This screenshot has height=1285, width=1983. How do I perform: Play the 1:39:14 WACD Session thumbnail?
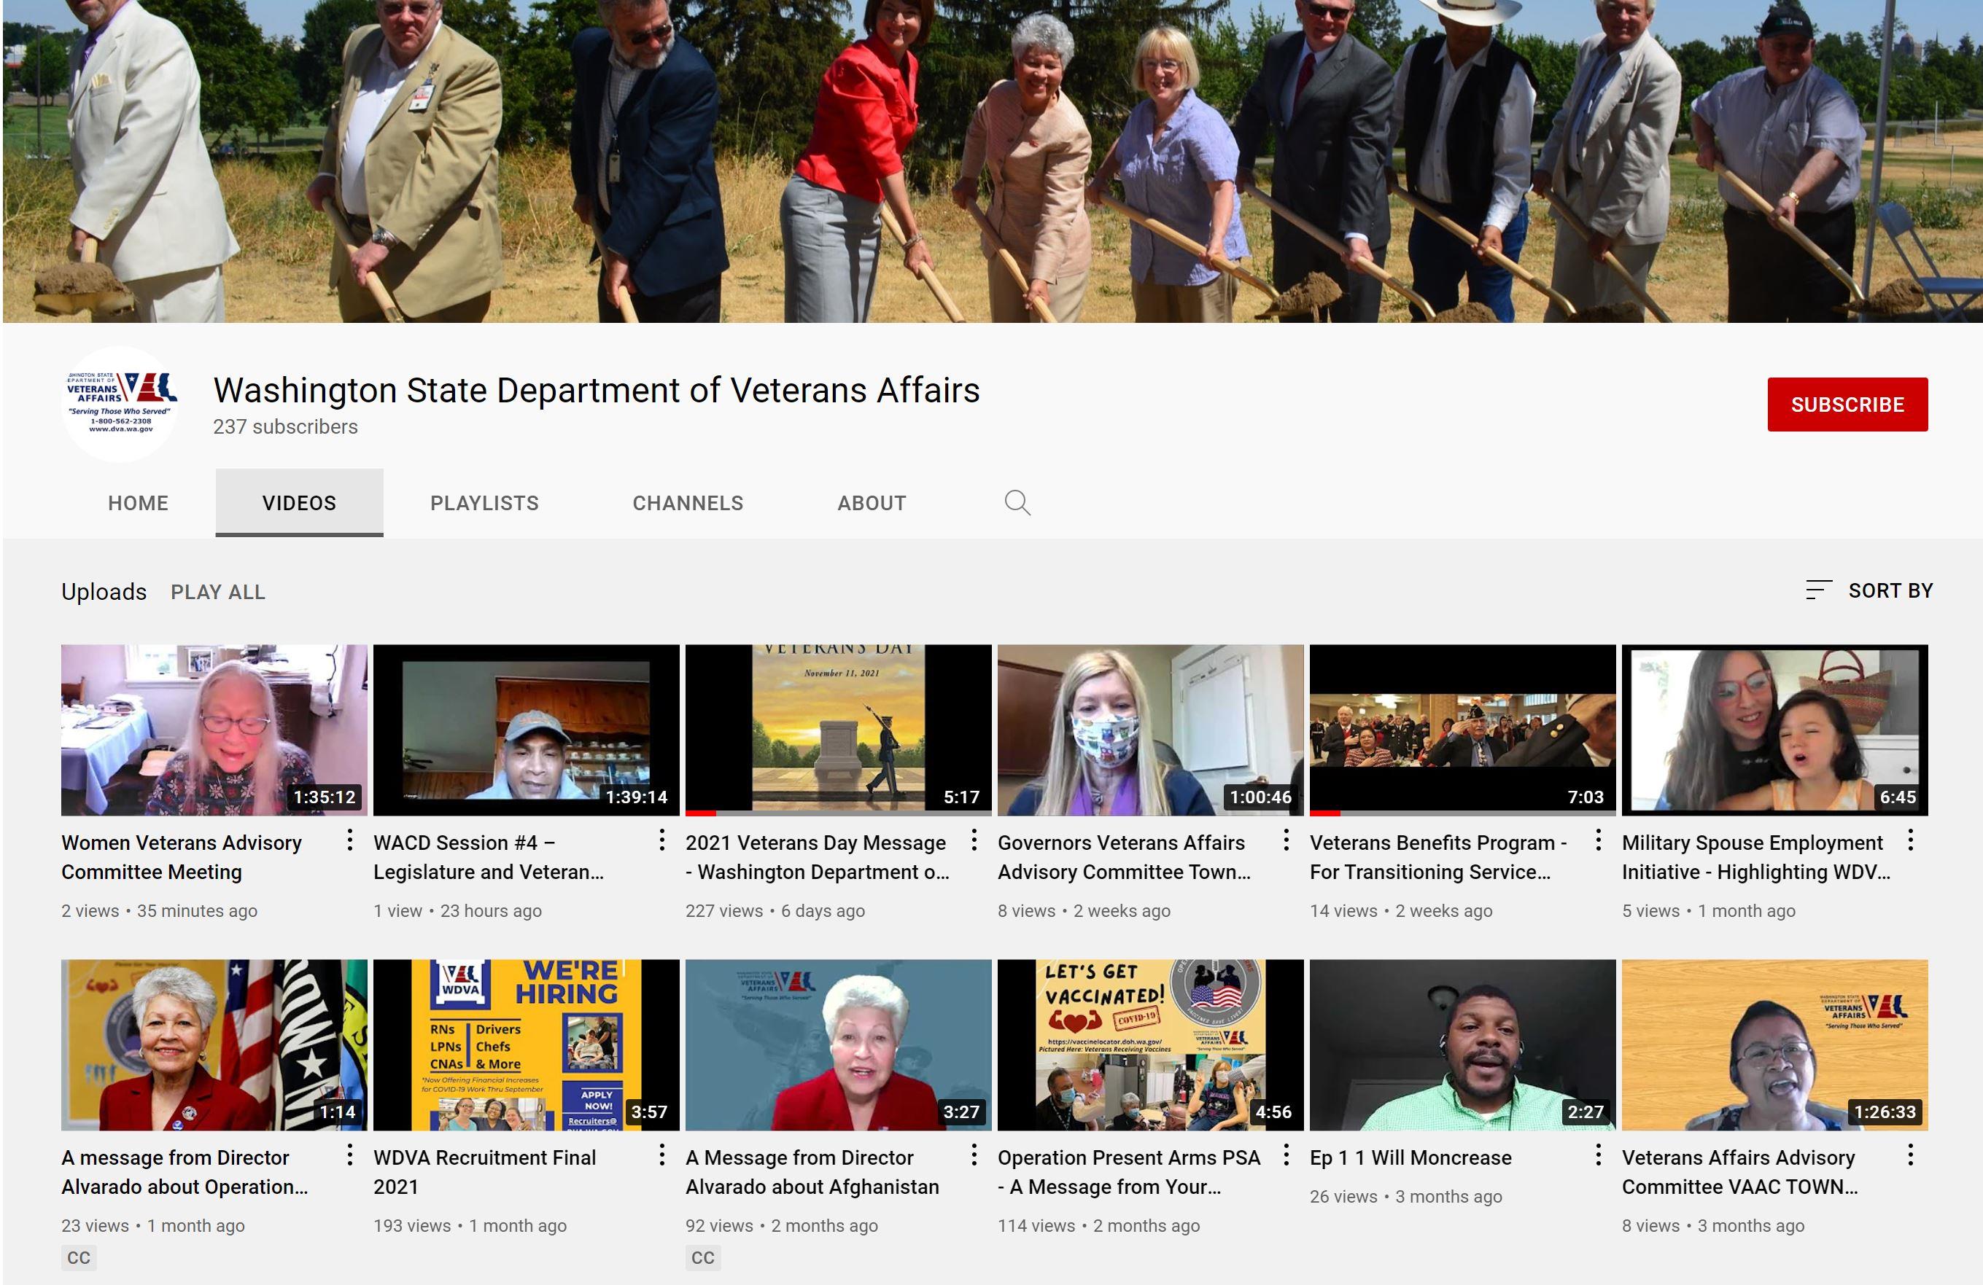point(527,730)
